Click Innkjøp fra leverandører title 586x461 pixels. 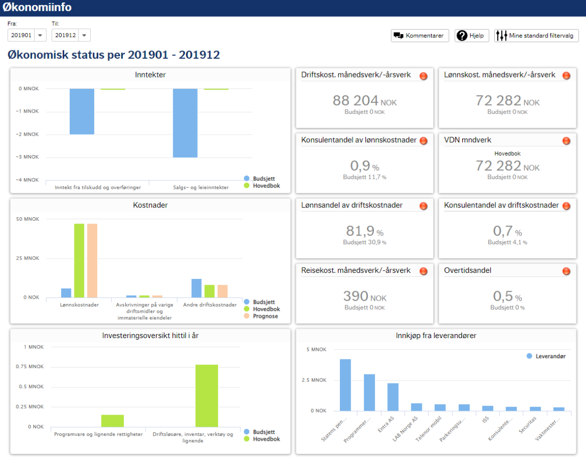[436, 336]
